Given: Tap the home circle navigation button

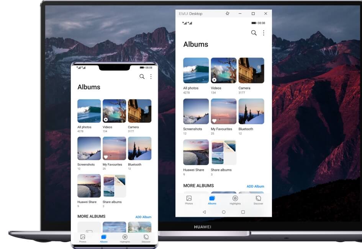Looking at the screenshot, I should (x=224, y=211).
